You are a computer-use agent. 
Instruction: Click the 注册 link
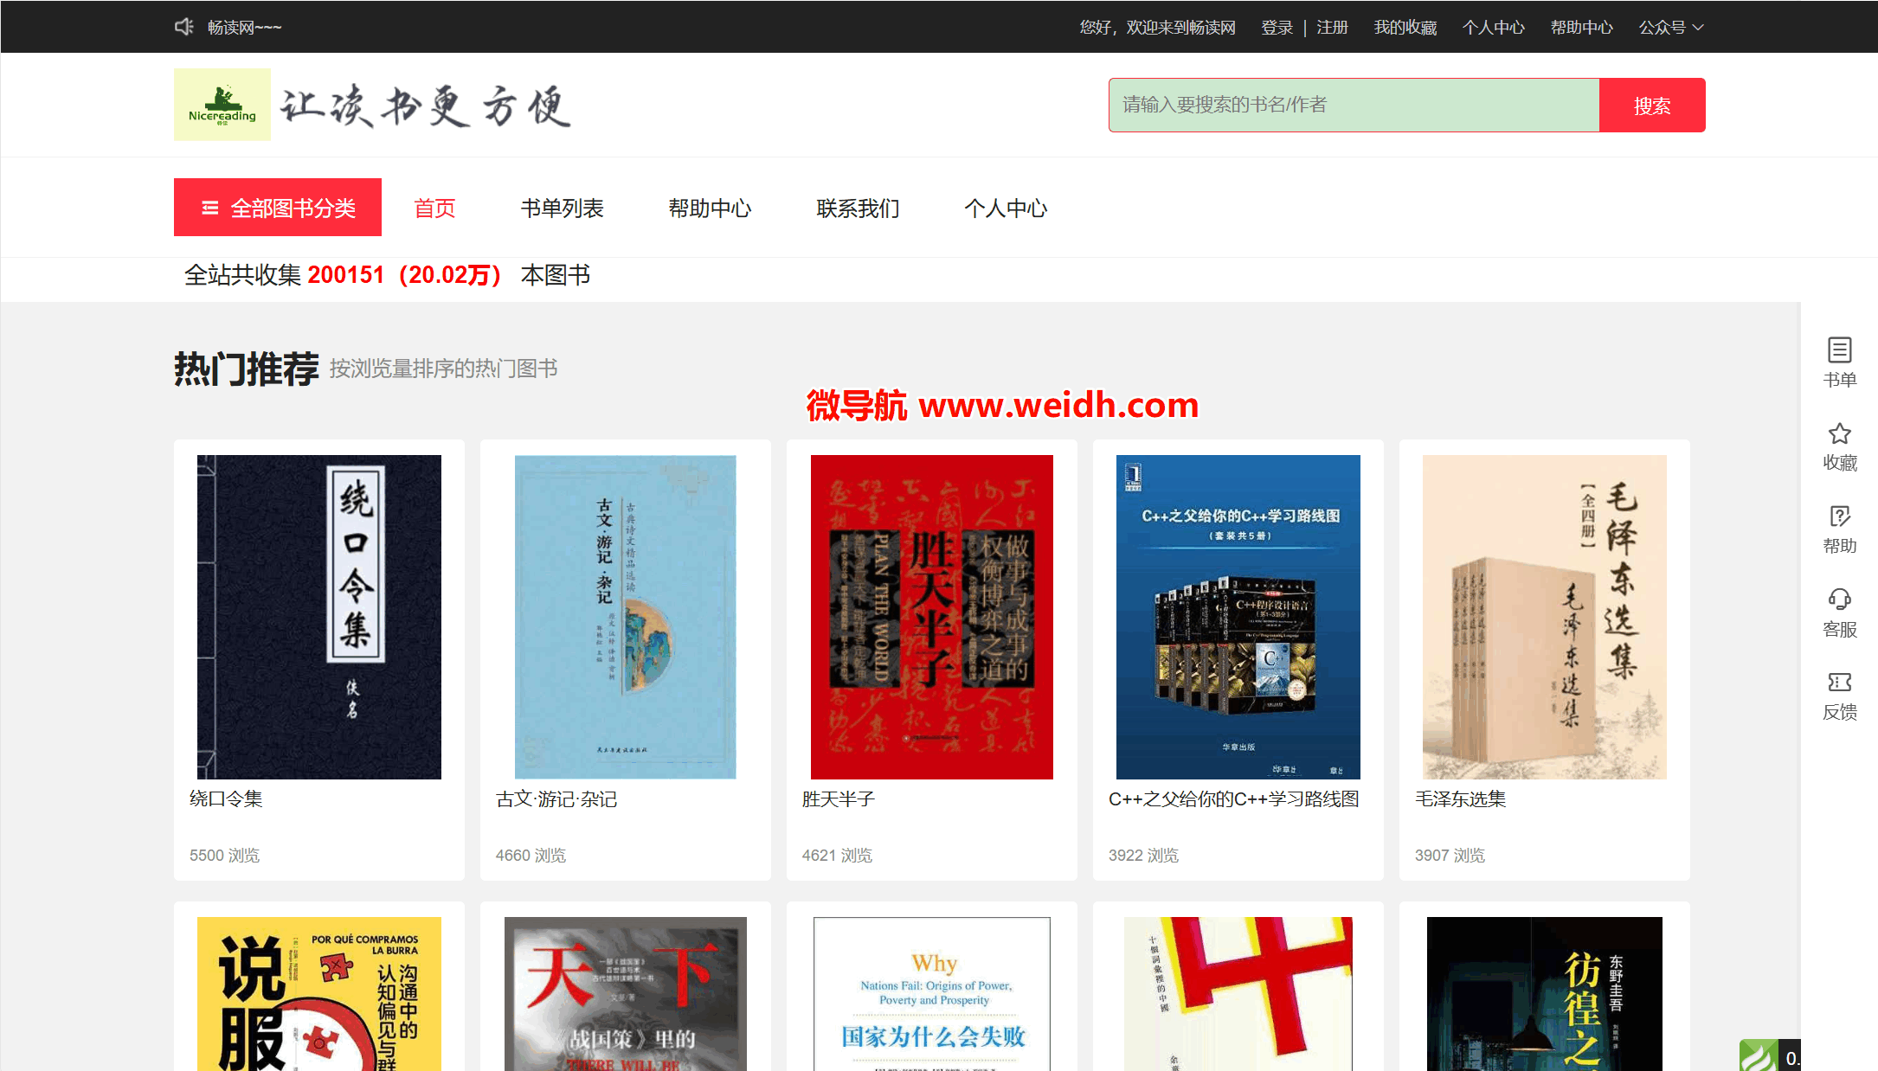(x=1332, y=28)
